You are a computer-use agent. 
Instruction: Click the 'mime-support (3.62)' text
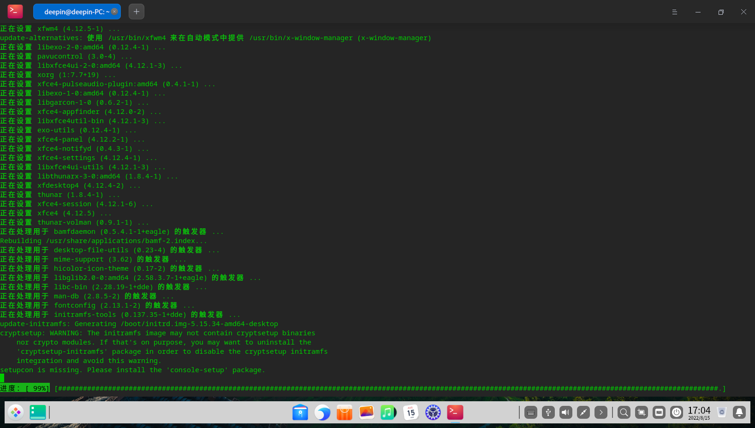tap(93, 259)
